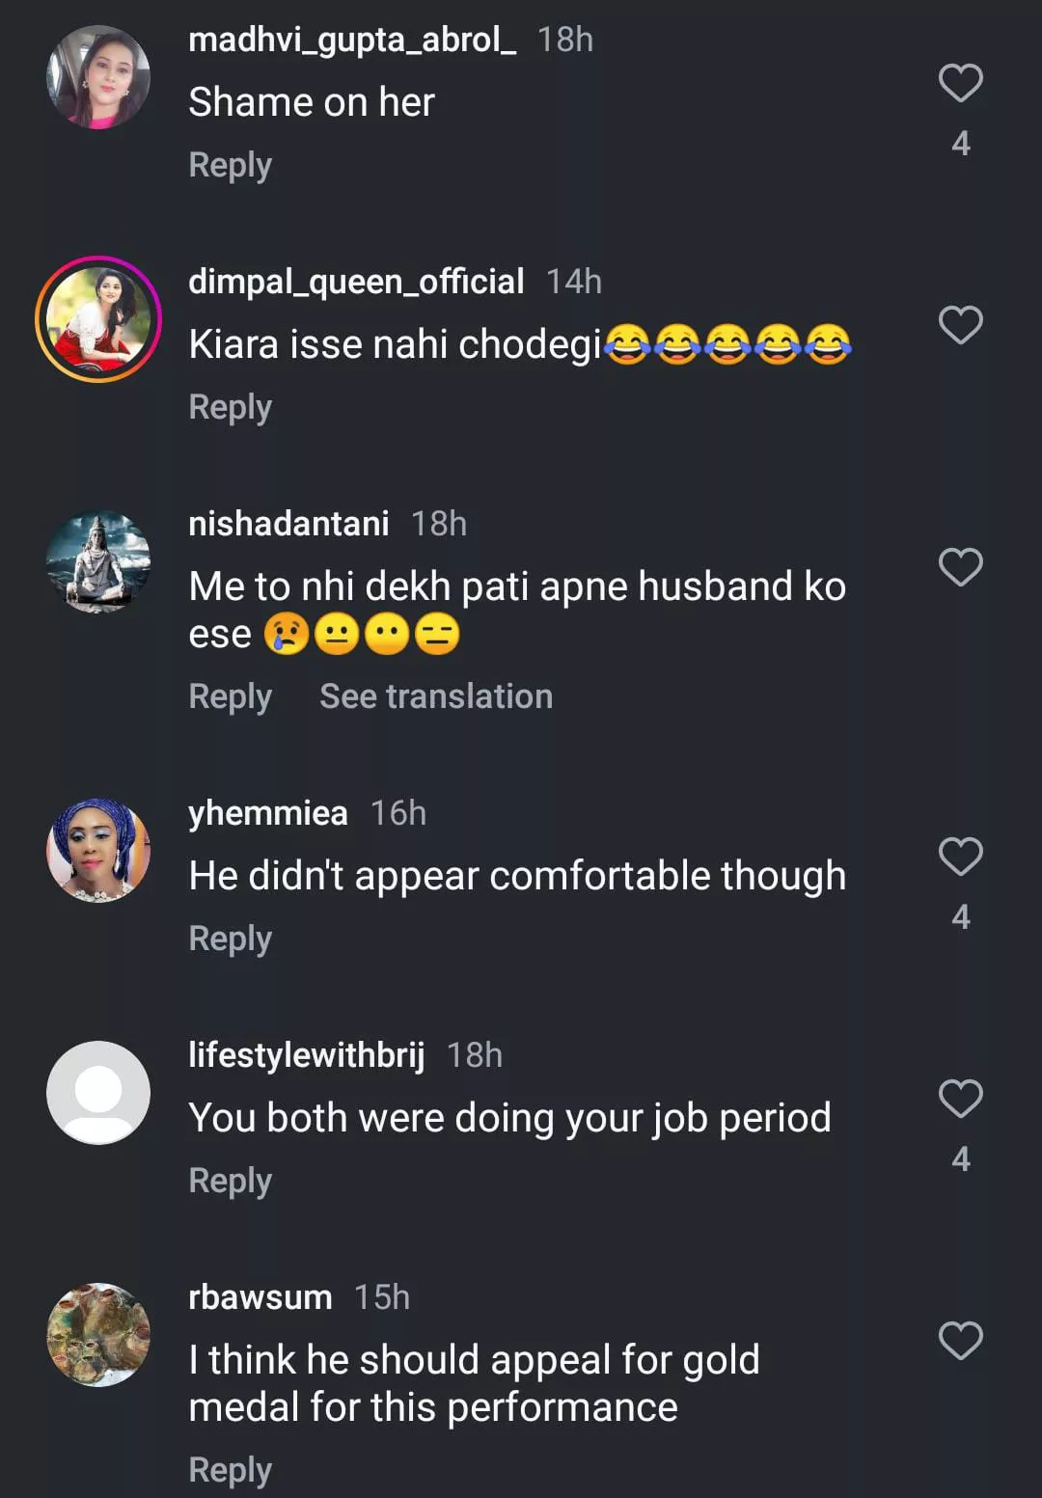This screenshot has height=1498, width=1042.
Task: Reply to dimpal_queen_official's comment
Action: pyautogui.click(x=230, y=407)
